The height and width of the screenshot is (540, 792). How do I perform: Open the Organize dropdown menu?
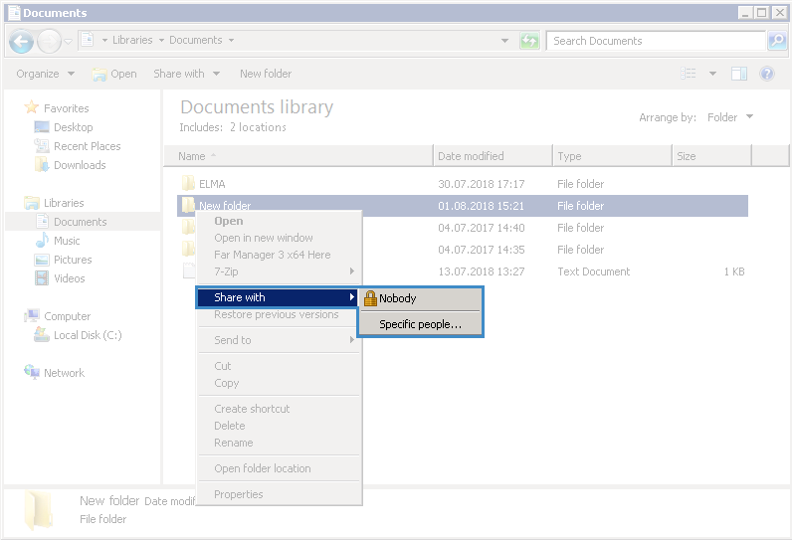pos(45,74)
